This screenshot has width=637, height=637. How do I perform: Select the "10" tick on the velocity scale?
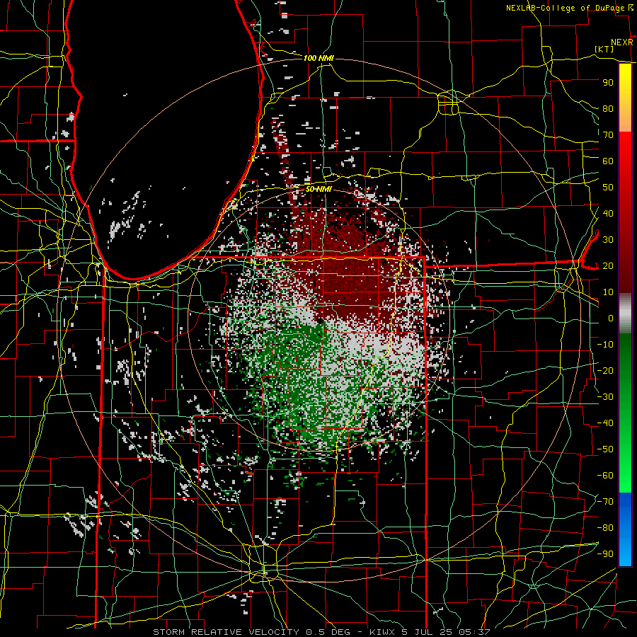click(x=608, y=292)
